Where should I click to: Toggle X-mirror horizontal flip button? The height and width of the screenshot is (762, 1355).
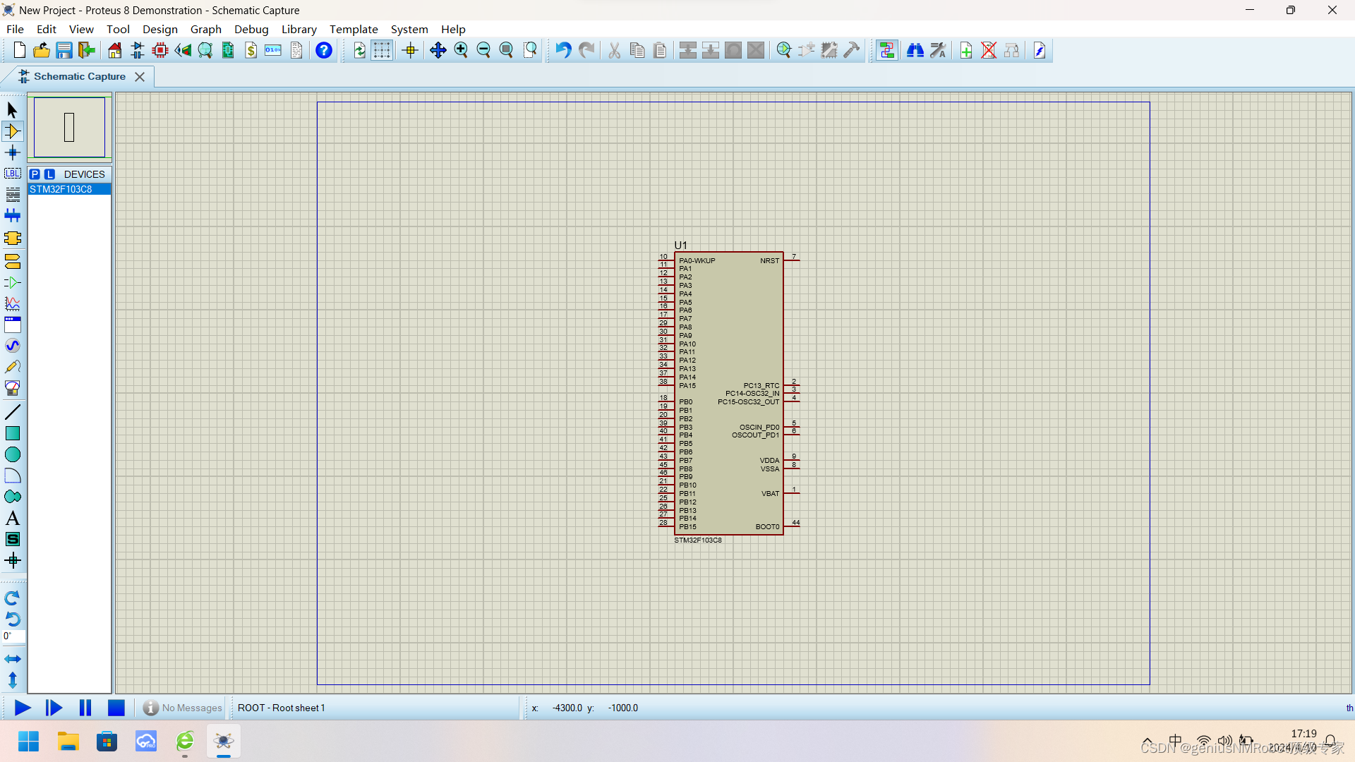pos(12,659)
